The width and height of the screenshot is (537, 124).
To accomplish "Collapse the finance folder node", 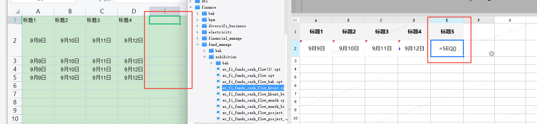I will (191, 7).
